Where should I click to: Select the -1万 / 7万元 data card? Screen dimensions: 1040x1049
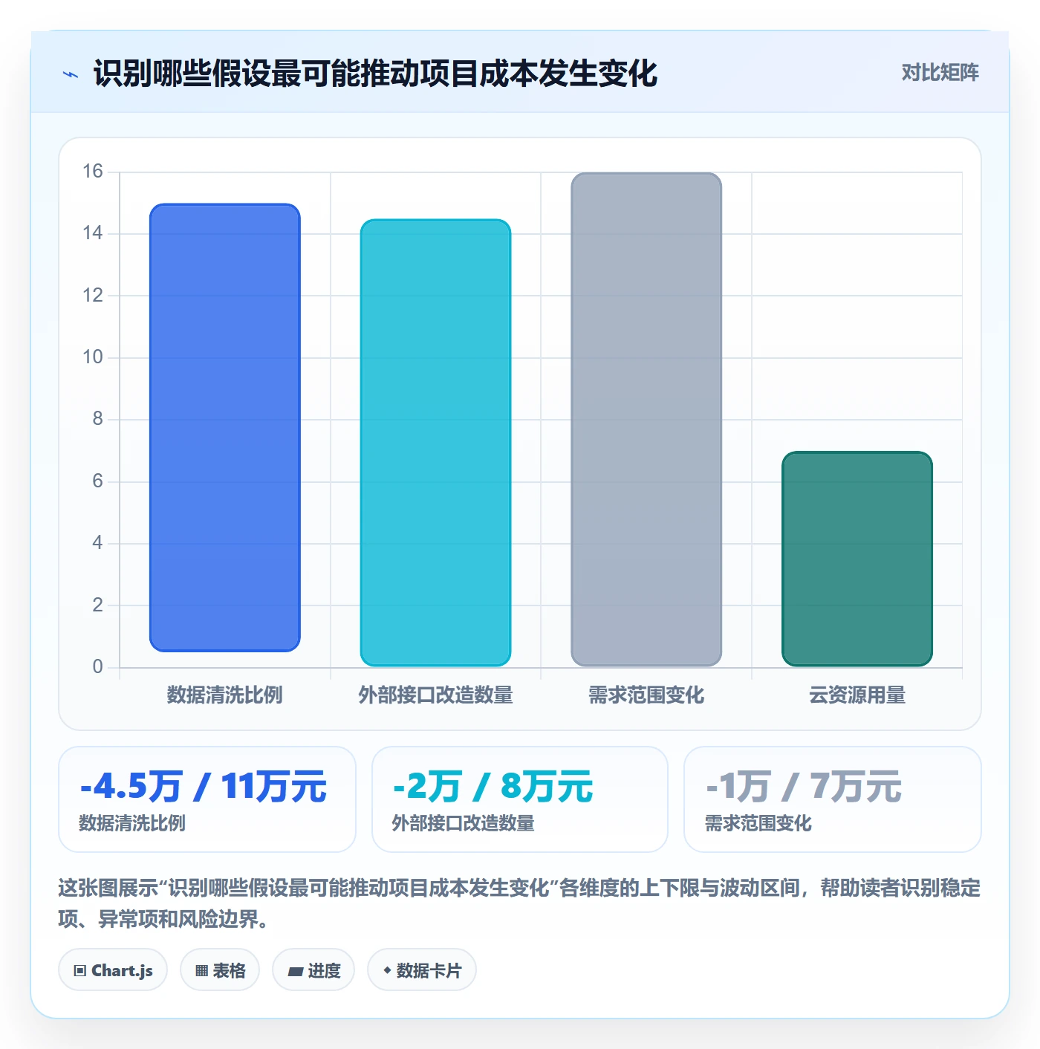click(x=833, y=799)
